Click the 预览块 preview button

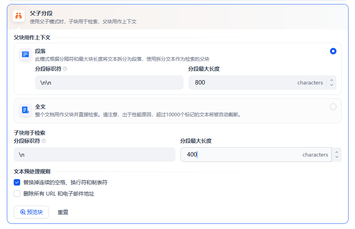click(x=31, y=212)
